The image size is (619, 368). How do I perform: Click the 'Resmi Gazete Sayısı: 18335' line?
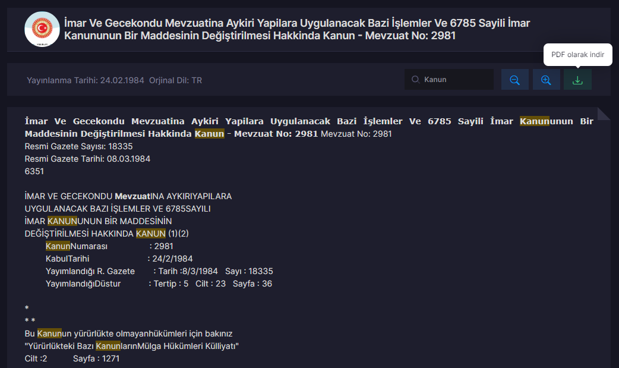tap(78, 146)
